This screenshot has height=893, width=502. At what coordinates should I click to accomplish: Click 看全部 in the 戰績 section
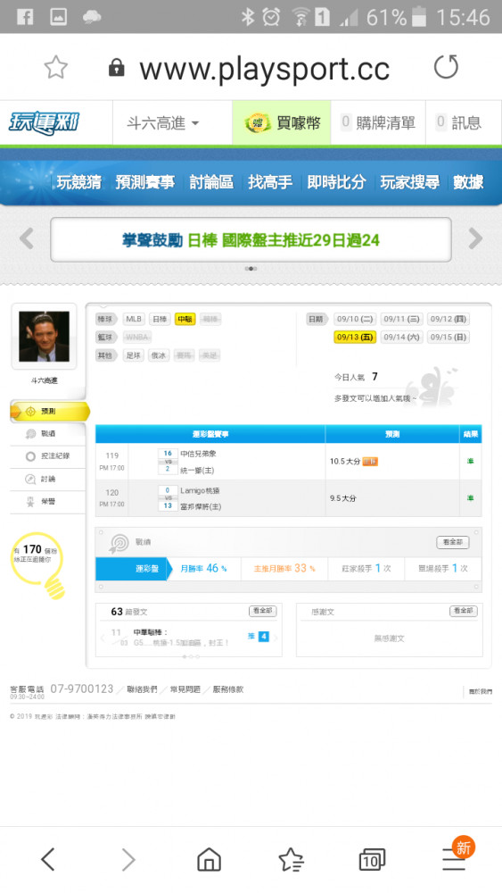[453, 542]
